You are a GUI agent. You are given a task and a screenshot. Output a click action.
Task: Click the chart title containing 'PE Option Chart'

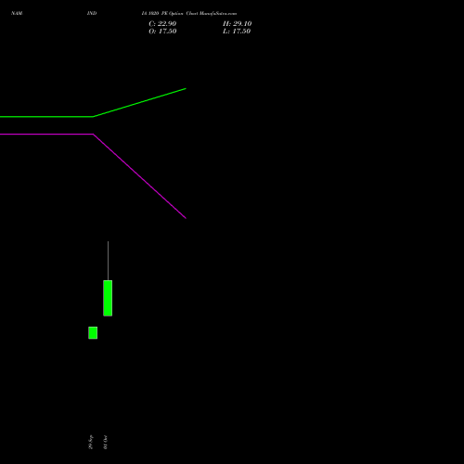point(189,13)
